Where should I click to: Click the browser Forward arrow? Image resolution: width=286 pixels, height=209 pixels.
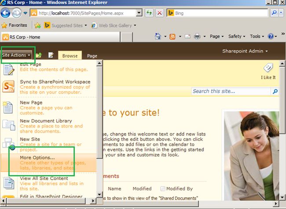[x=16, y=13]
